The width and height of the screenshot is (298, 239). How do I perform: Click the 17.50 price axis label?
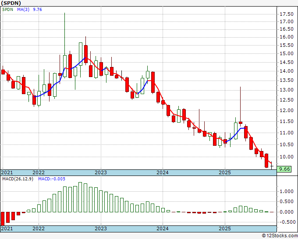pyautogui.click(x=286, y=14)
